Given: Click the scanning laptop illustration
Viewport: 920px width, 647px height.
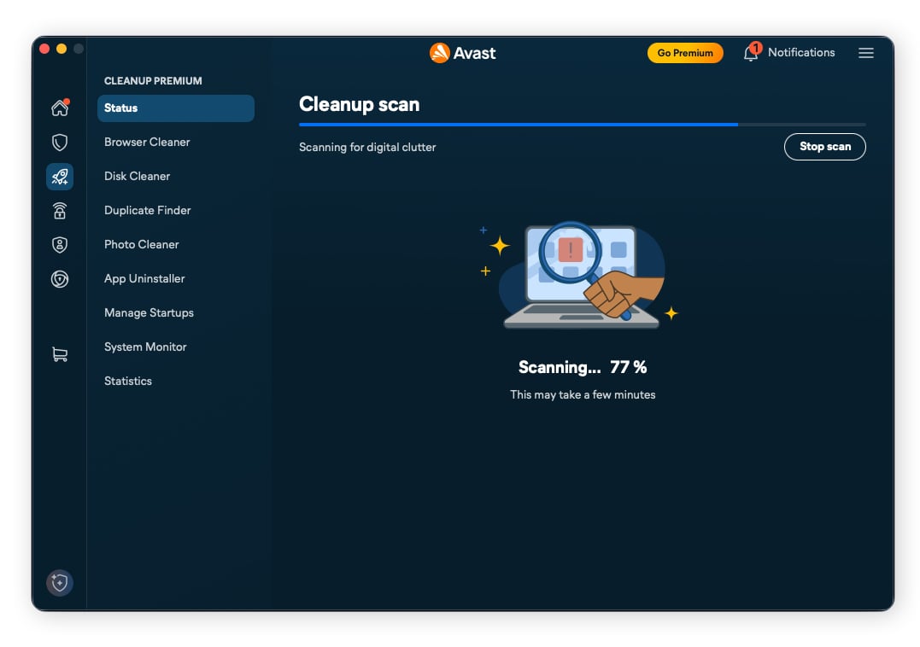Looking at the screenshot, I should click(x=581, y=274).
